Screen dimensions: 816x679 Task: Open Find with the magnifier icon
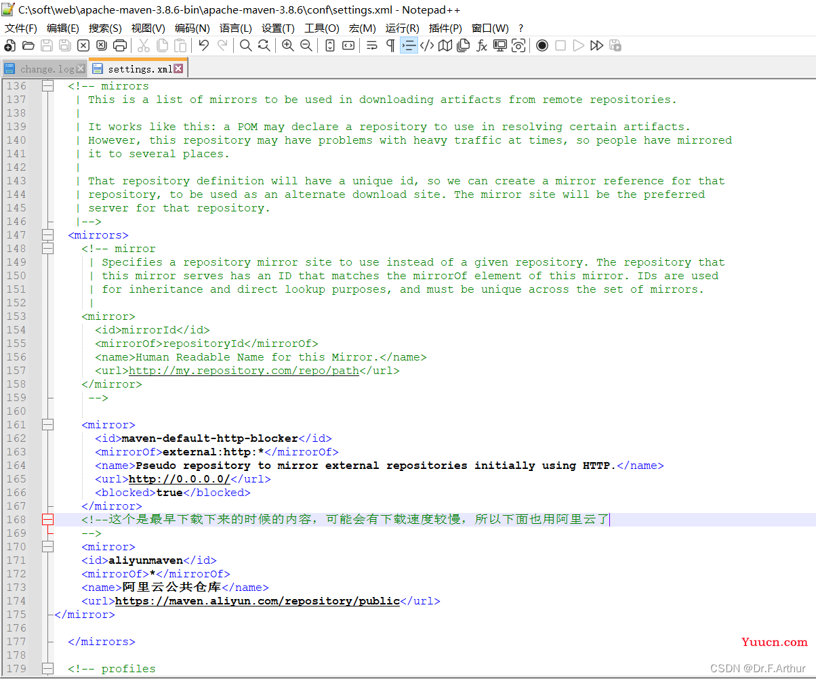click(245, 45)
